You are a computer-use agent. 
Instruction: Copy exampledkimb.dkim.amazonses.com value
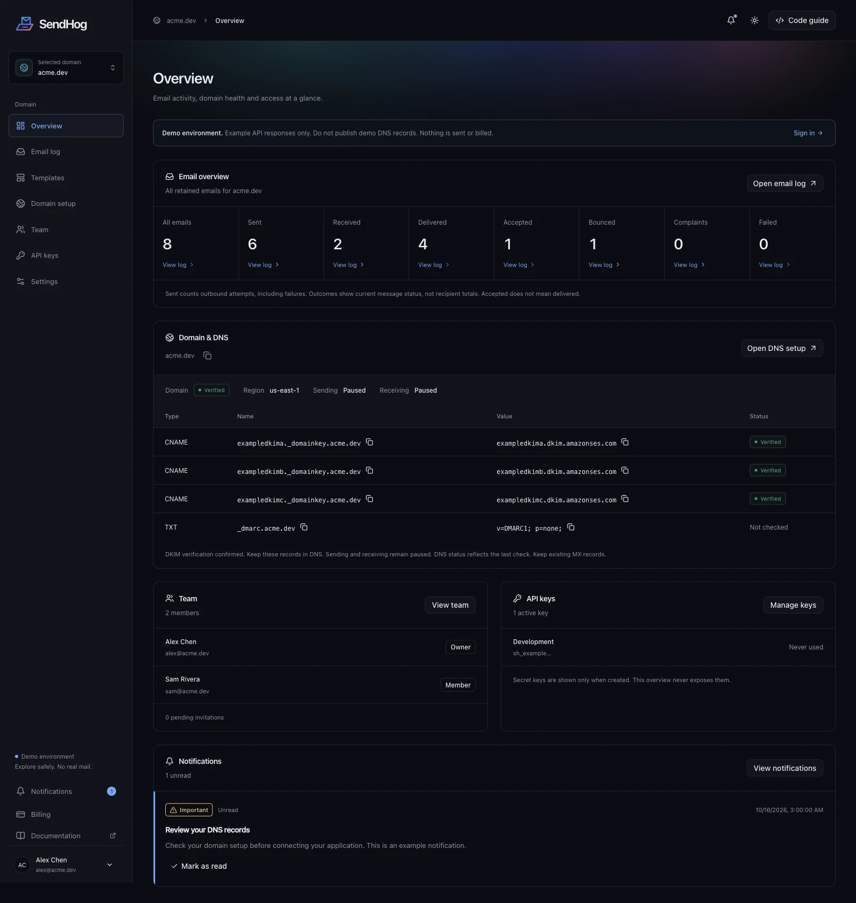pos(625,471)
